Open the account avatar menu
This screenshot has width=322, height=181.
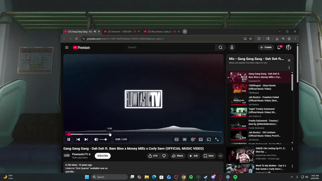pyautogui.click(x=289, y=48)
